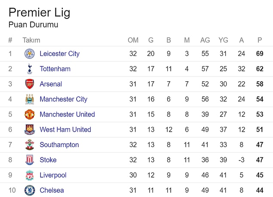Click the Liverpool club crest
Image resolution: width=273 pixels, height=197 pixels.
pos(30,175)
